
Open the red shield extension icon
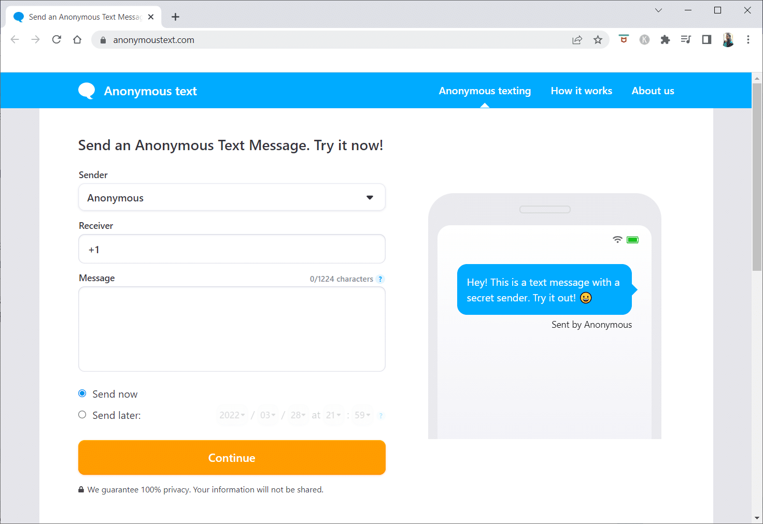pyautogui.click(x=624, y=39)
